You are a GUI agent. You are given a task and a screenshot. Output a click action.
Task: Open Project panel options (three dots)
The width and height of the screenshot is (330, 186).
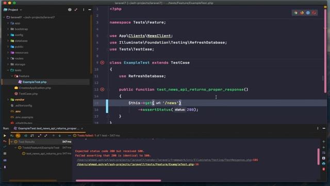point(84,10)
